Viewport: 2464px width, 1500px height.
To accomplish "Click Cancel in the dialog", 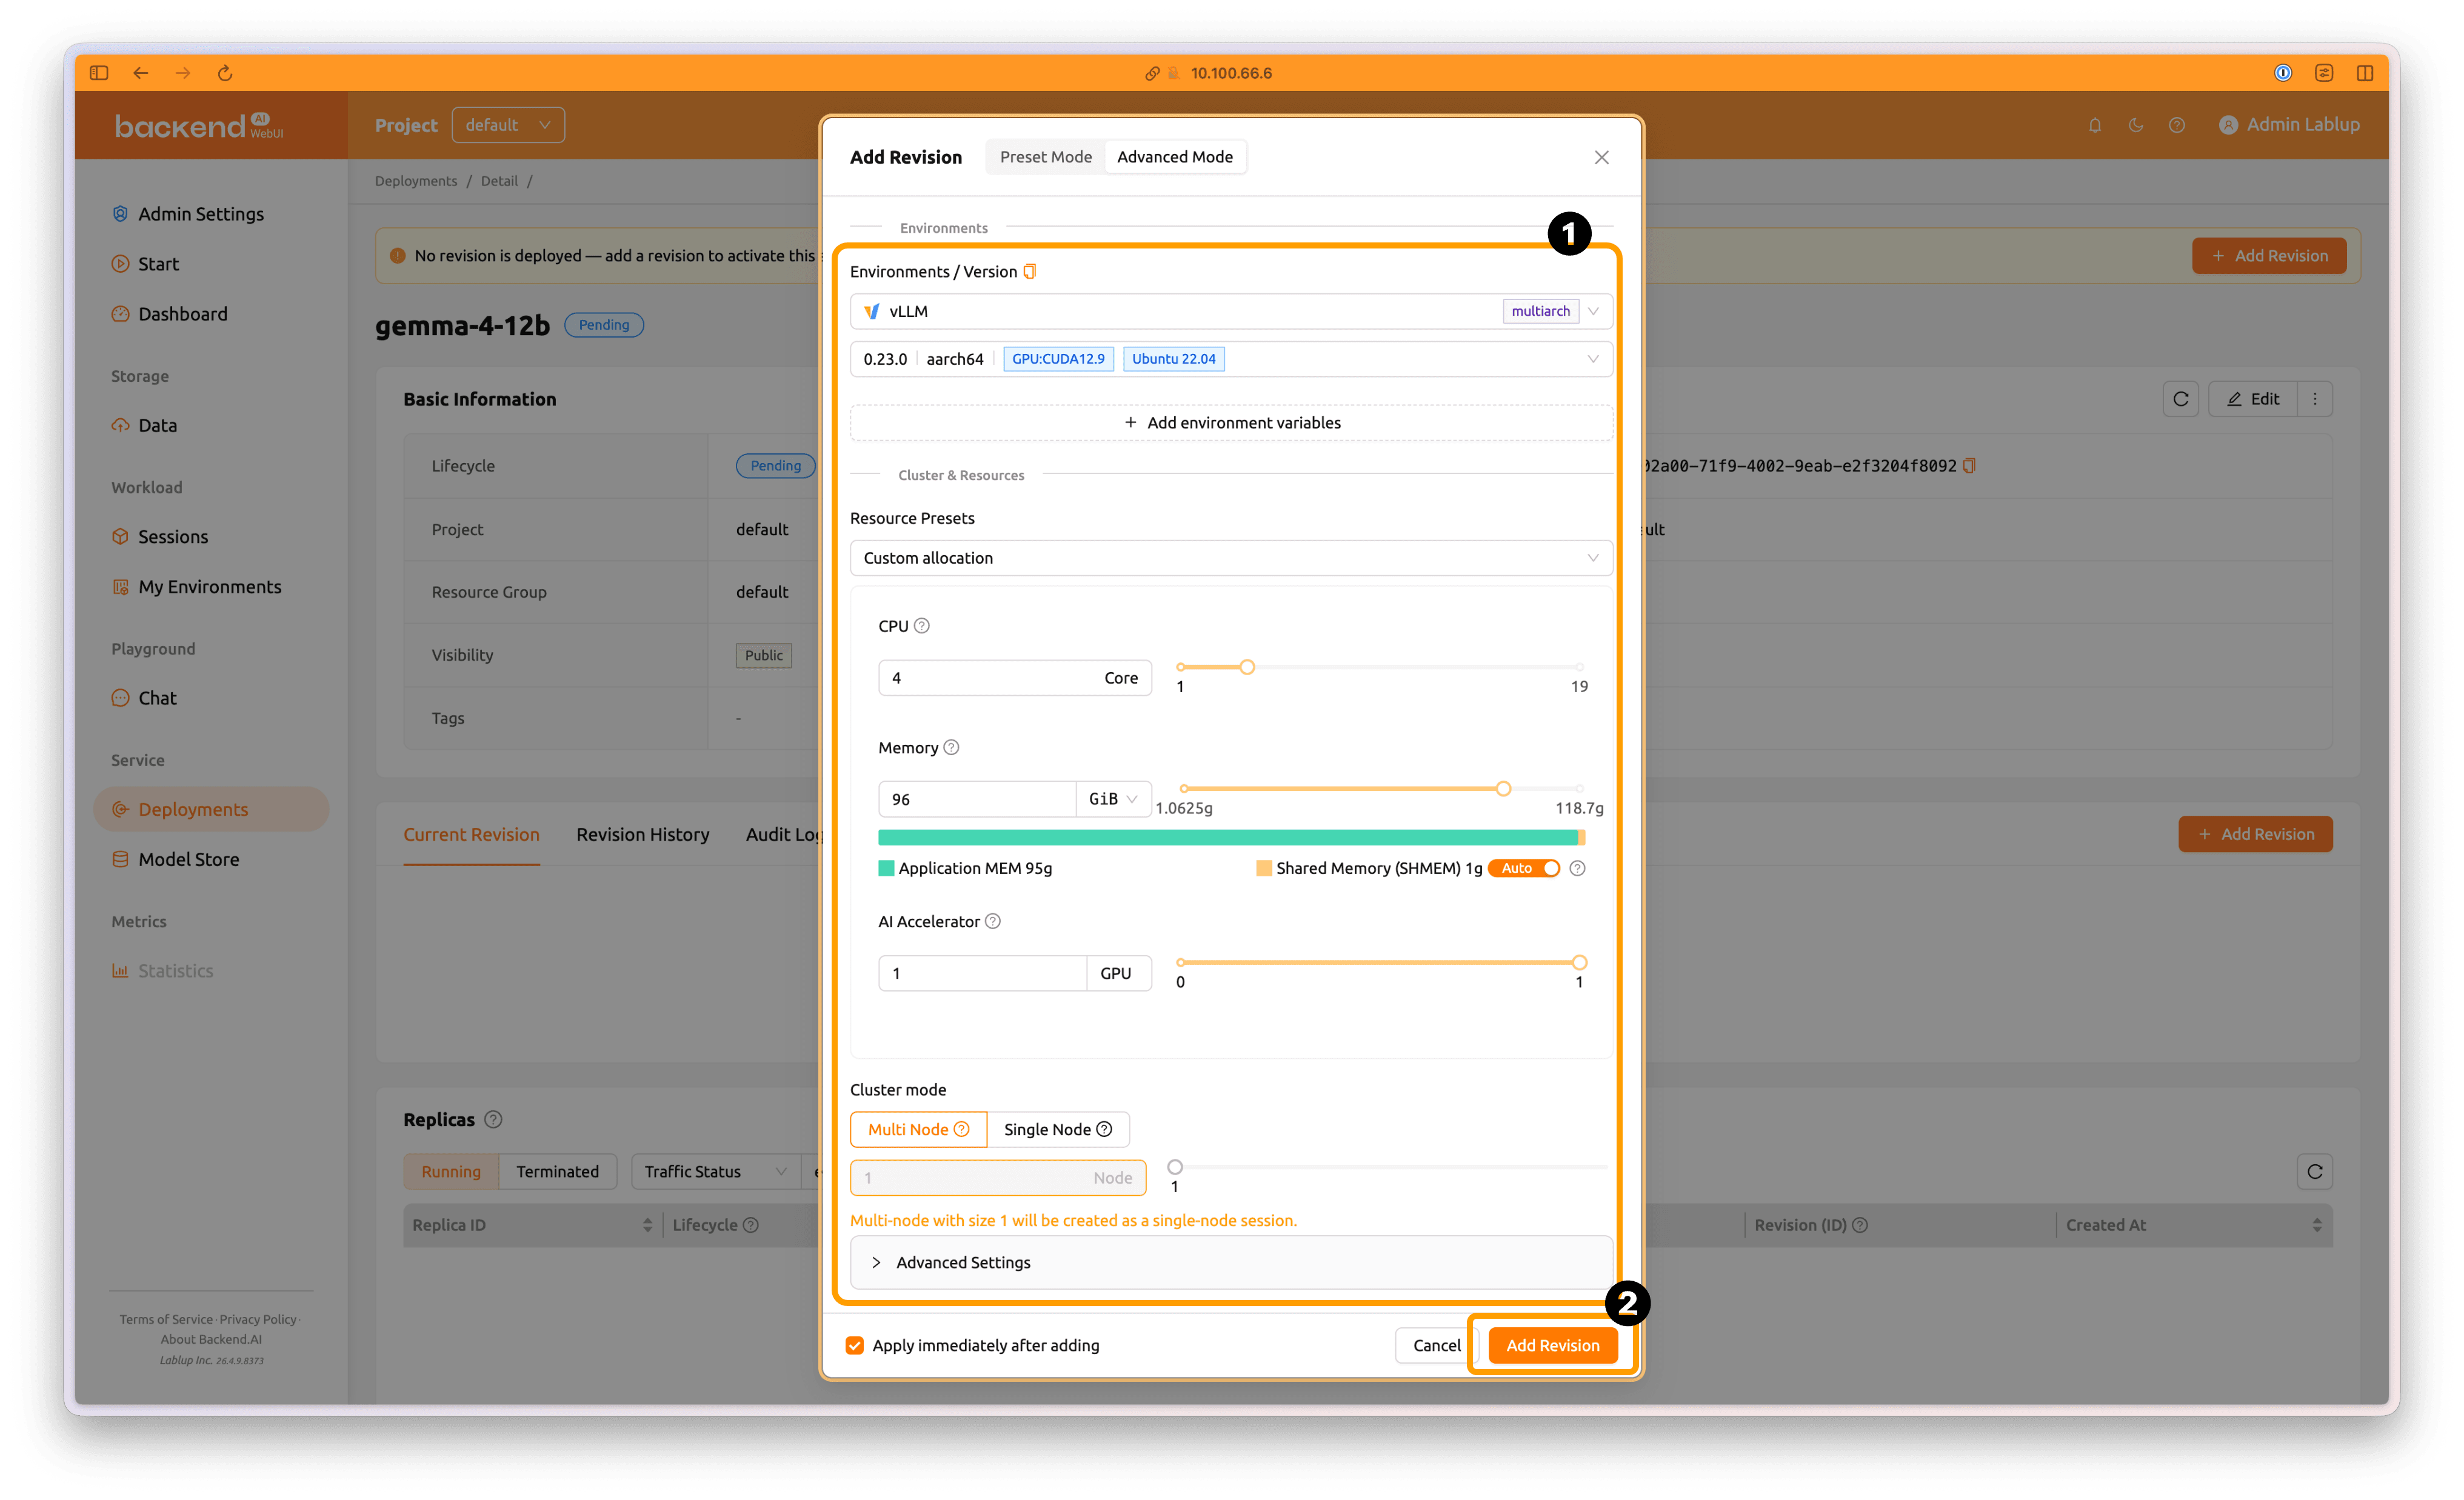I will [x=1436, y=1345].
